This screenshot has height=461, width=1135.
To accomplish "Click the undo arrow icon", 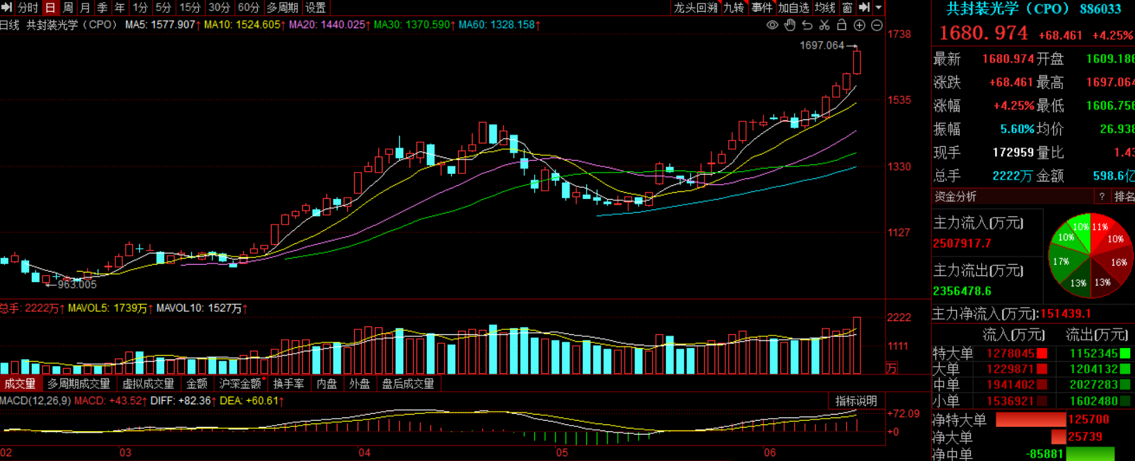I will click(807, 25).
